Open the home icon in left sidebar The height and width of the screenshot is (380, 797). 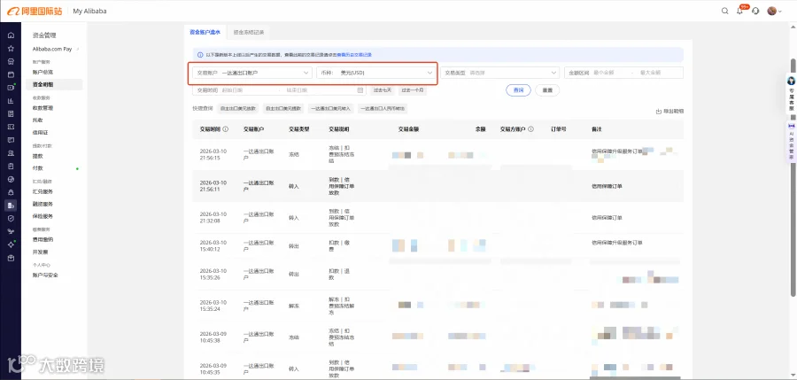tap(11, 35)
